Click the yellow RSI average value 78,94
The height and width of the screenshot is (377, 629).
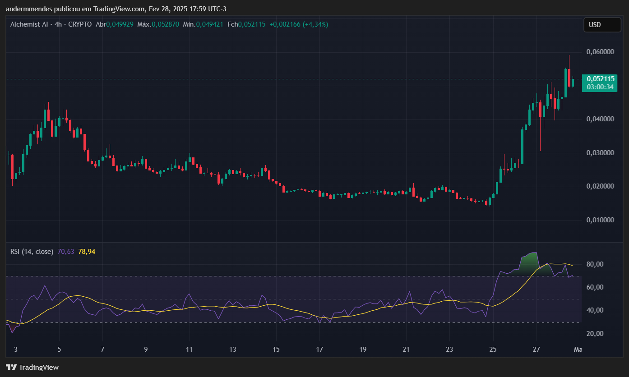coord(87,251)
